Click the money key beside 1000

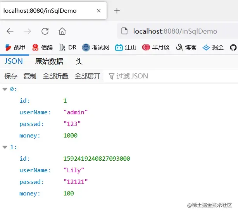(29, 136)
